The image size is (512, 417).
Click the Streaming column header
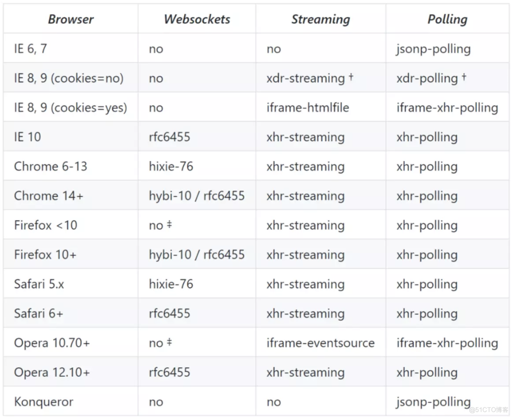(x=320, y=19)
